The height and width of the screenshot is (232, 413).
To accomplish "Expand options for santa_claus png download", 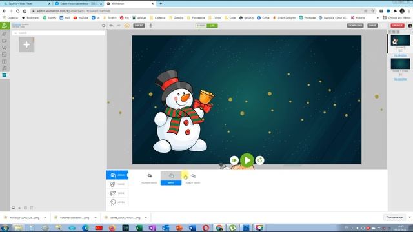I will pos(146,218).
